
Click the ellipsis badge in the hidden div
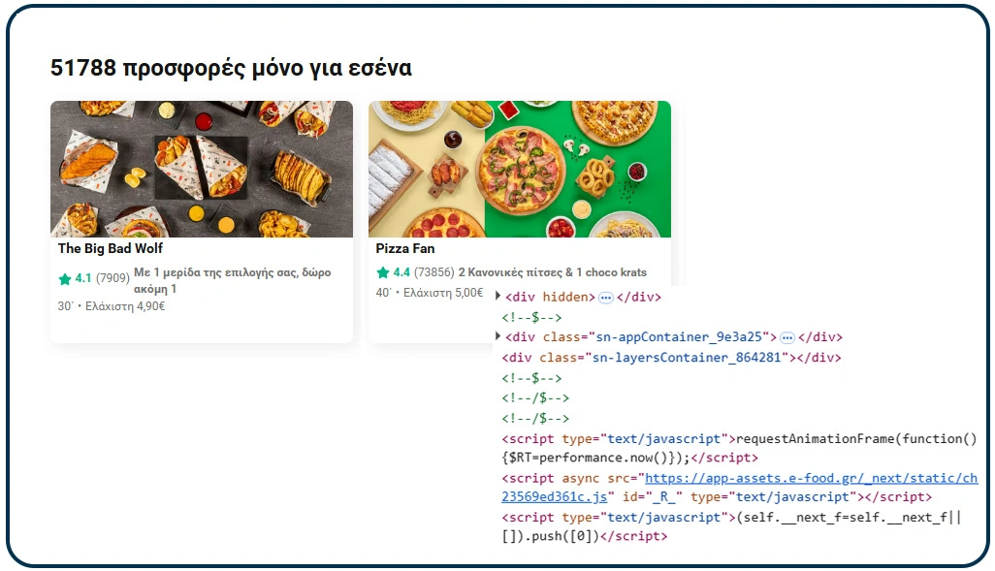coord(605,298)
